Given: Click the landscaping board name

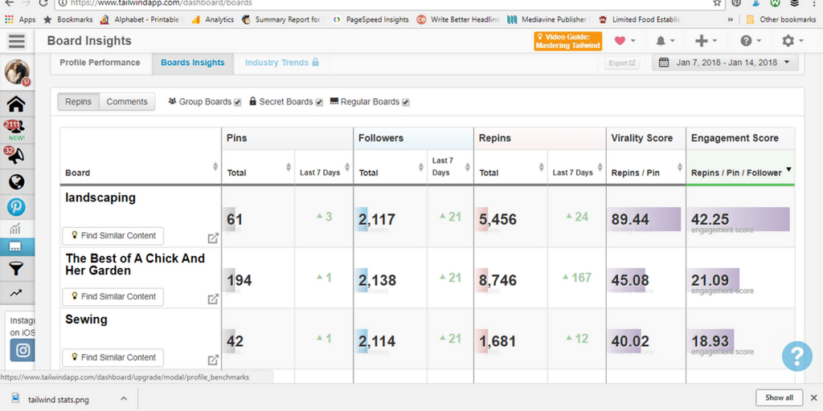Looking at the screenshot, I should [x=100, y=198].
